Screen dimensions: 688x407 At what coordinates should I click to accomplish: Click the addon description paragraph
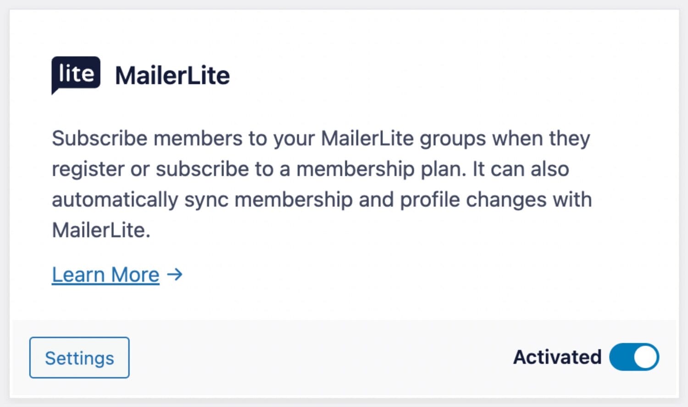(322, 184)
